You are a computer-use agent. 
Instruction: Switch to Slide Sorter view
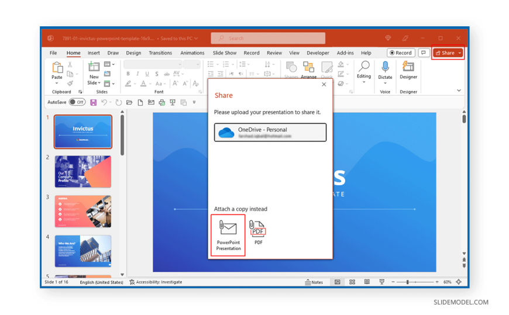point(352,282)
